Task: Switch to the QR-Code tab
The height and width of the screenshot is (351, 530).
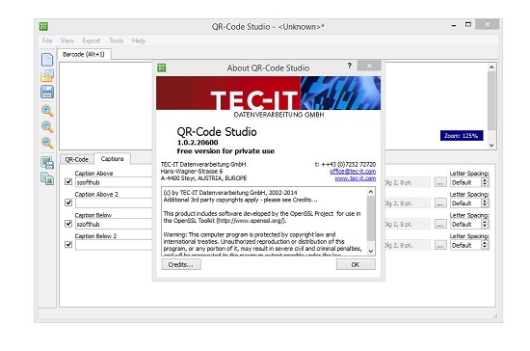Action: click(77, 159)
